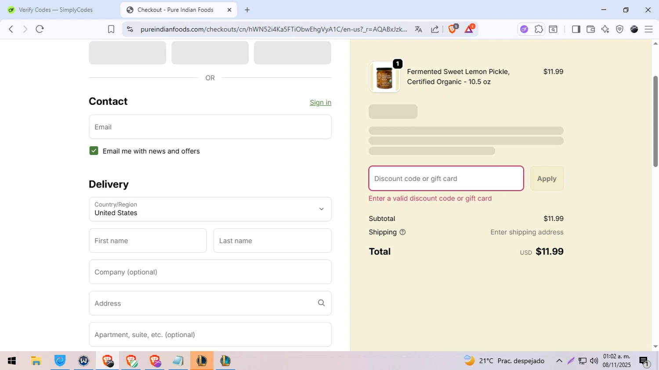
Task: Click the network tray icon
Action: click(583, 361)
